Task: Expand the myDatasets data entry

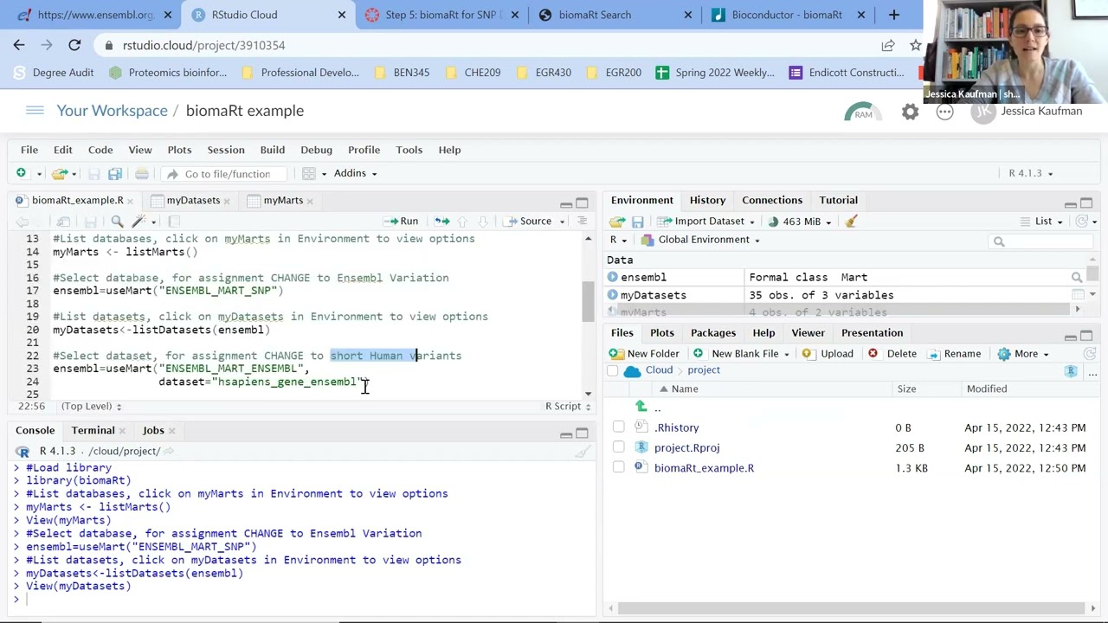Action: (613, 295)
